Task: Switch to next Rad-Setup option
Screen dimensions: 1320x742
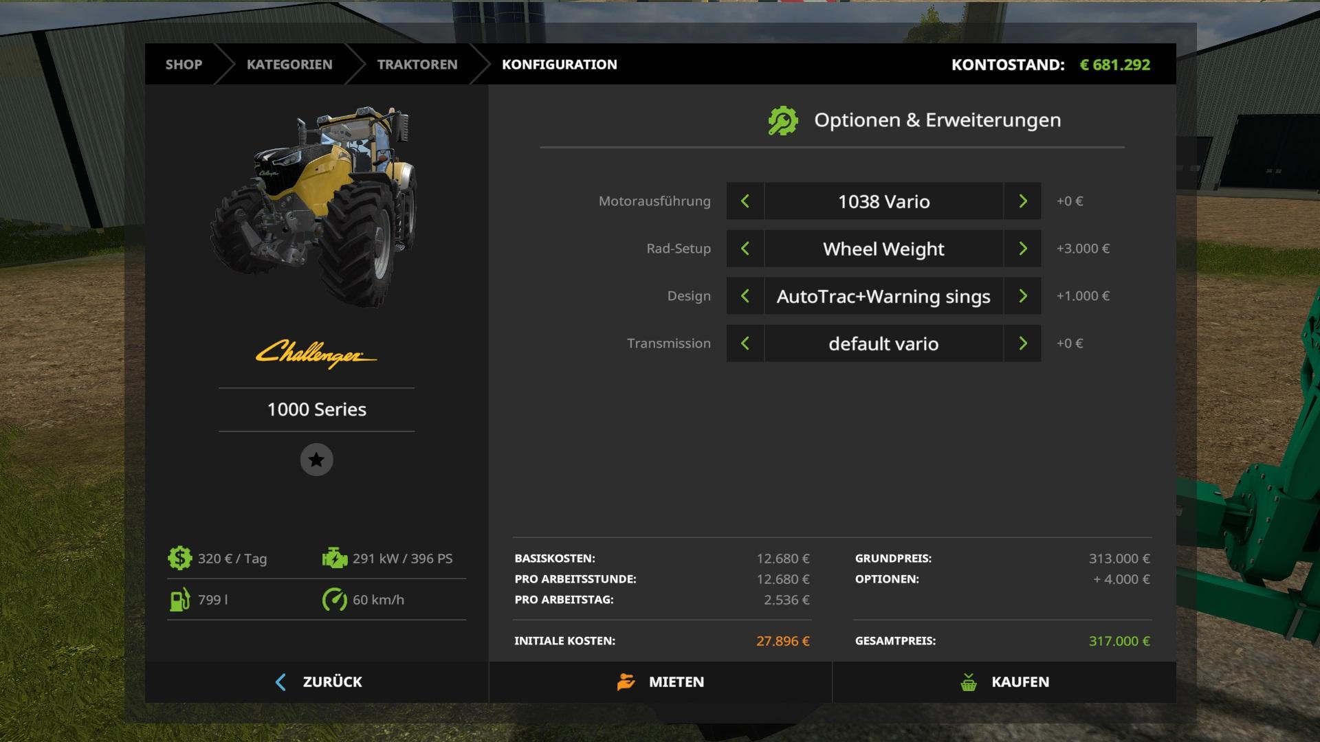Action: tap(1022, 249)
